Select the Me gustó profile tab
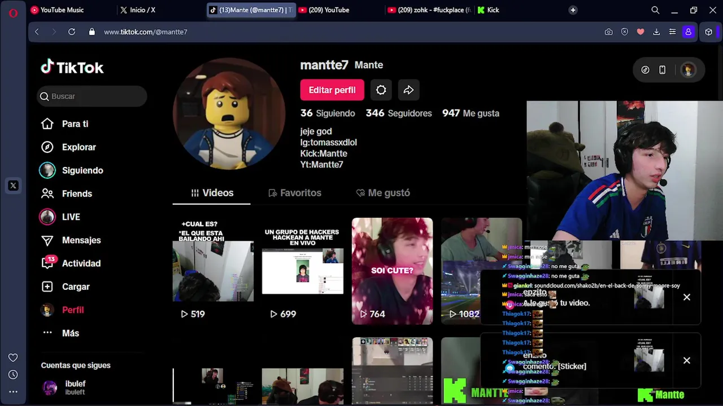 pos(382,193)
